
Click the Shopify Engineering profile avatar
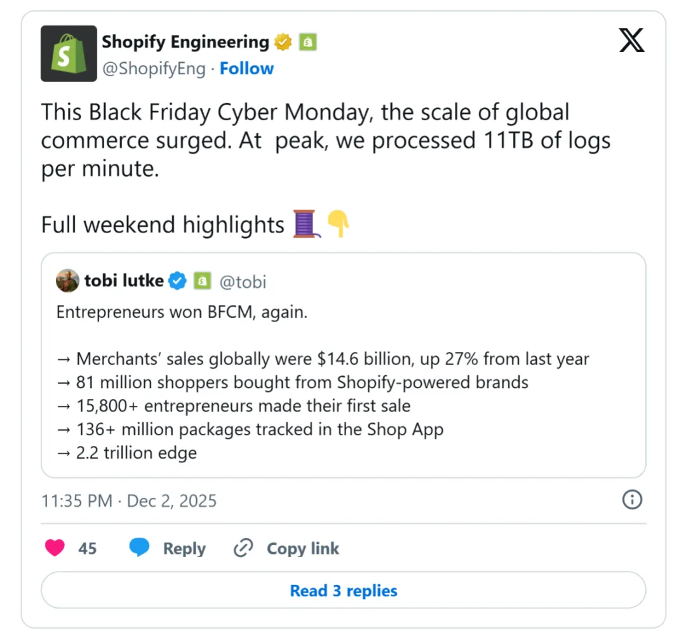point(69,53)
